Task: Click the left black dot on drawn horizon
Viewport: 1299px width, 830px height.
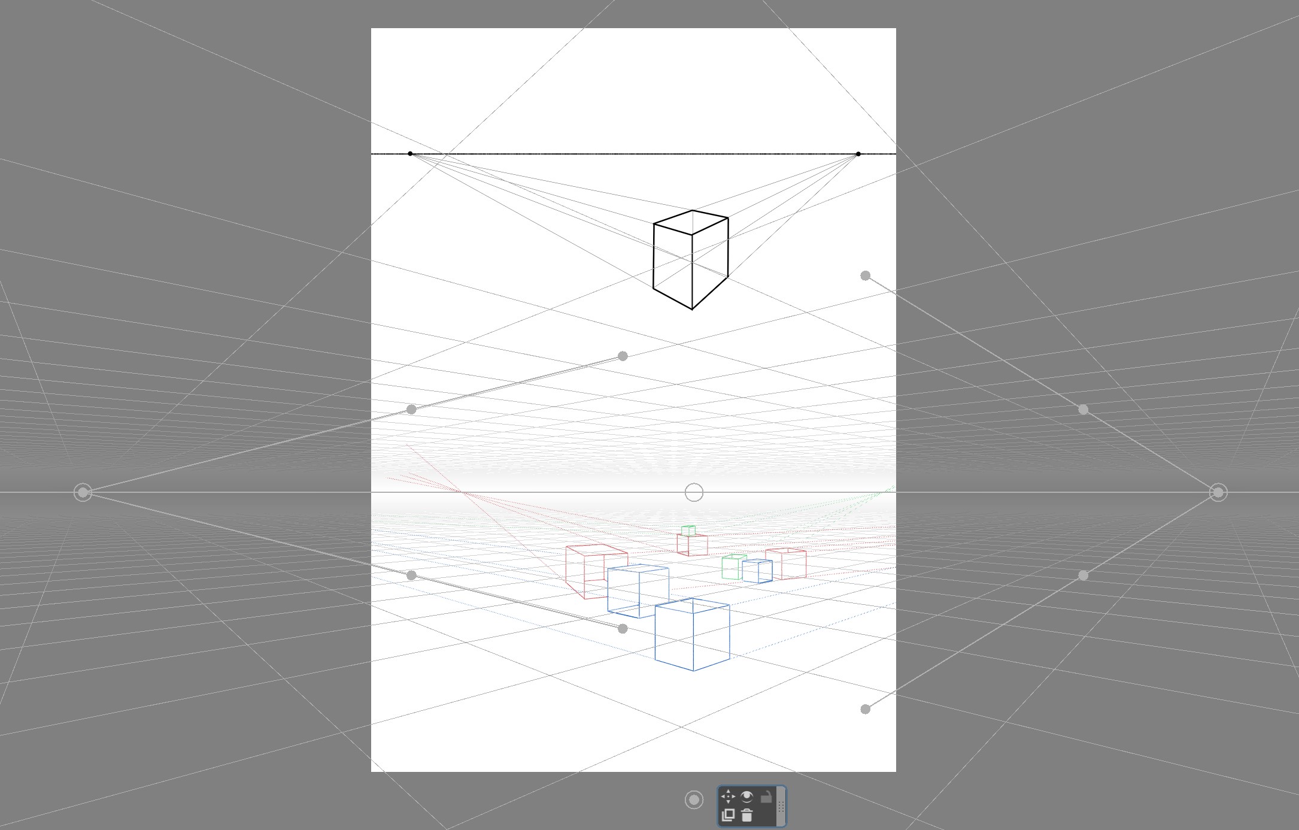Action: [x=410, y=154]
